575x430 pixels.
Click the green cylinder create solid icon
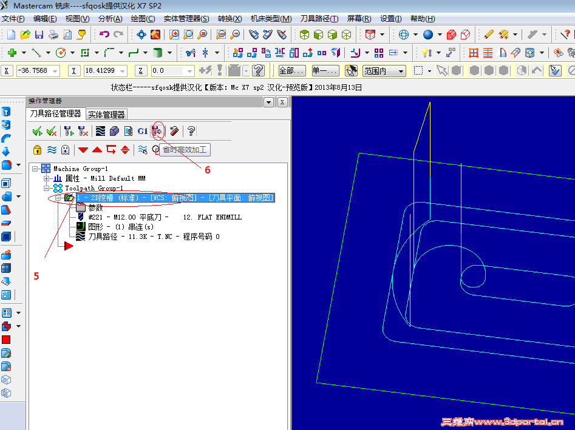point(158,53)
